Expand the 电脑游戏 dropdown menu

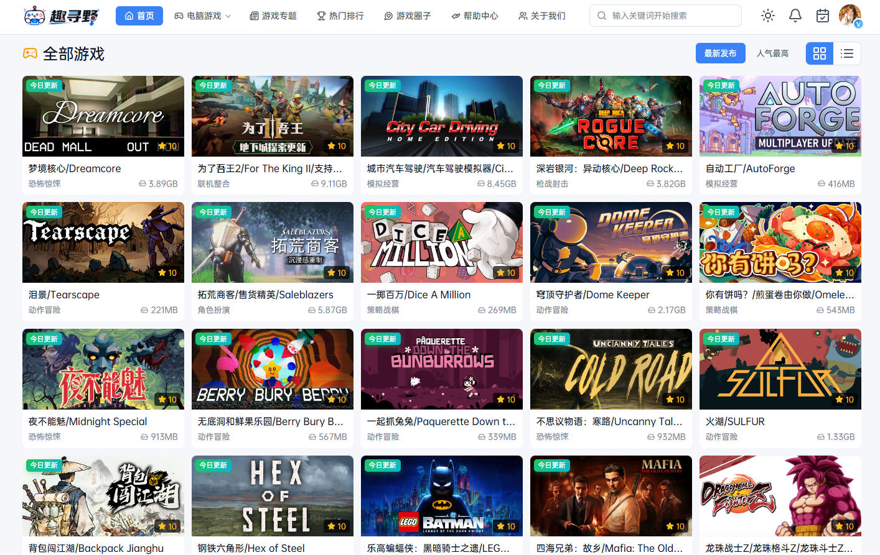(x=203, y=16)
